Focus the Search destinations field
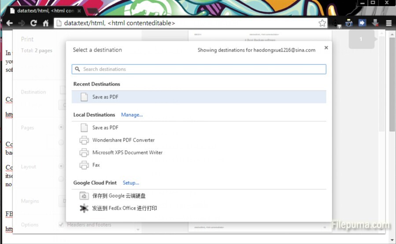The width and height of the screenshot is (396, 244). [x=199, y=69]
